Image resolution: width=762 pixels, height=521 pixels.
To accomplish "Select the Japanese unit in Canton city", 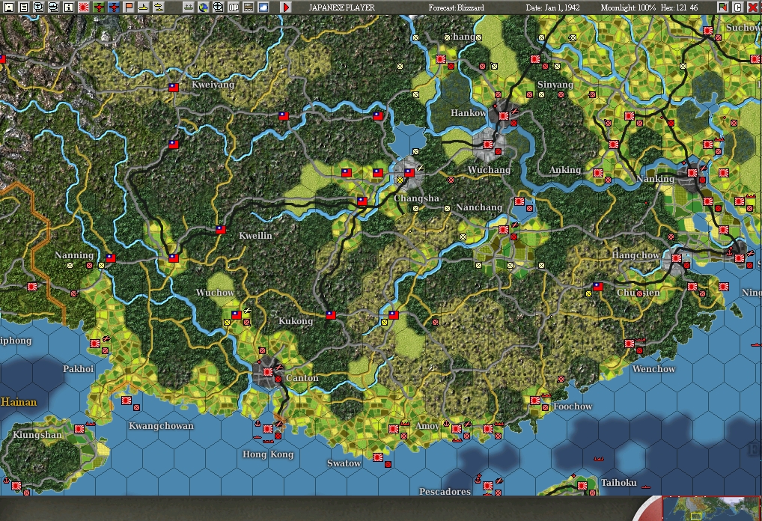I will point(267,372).
